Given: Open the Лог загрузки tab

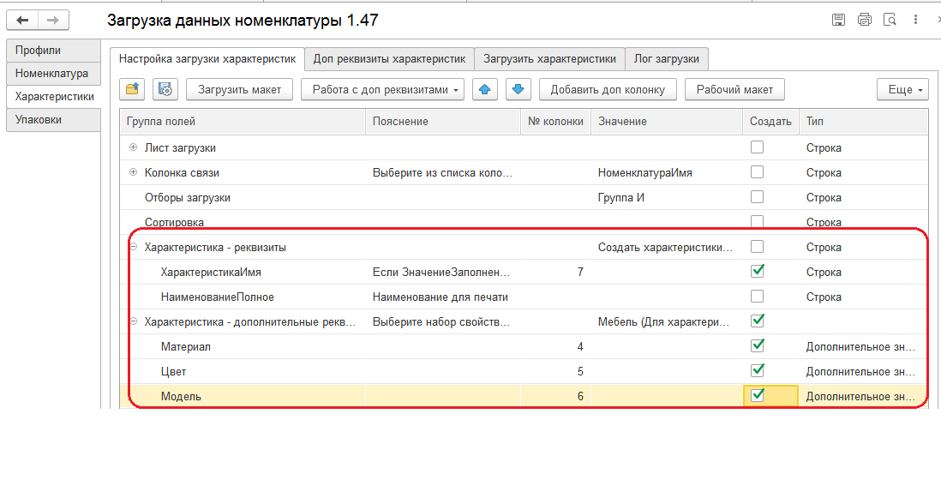Looking at the screenshot, I should pyautogui.click(x=666, y=59).
